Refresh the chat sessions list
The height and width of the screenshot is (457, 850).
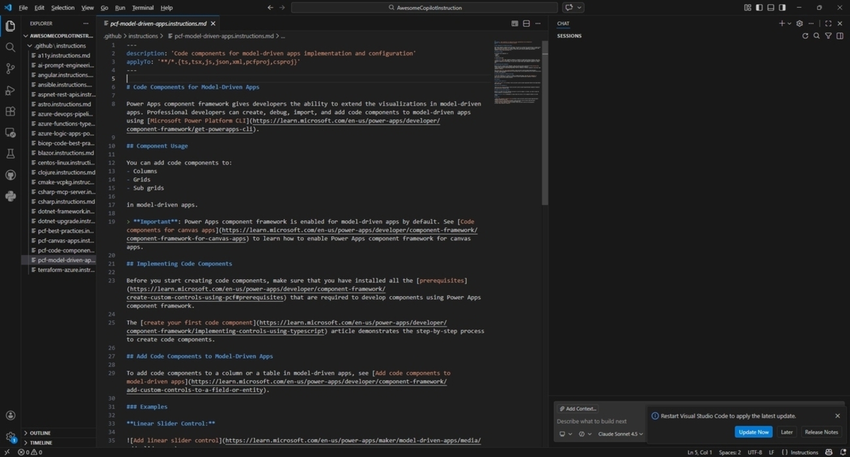(805, 36)
